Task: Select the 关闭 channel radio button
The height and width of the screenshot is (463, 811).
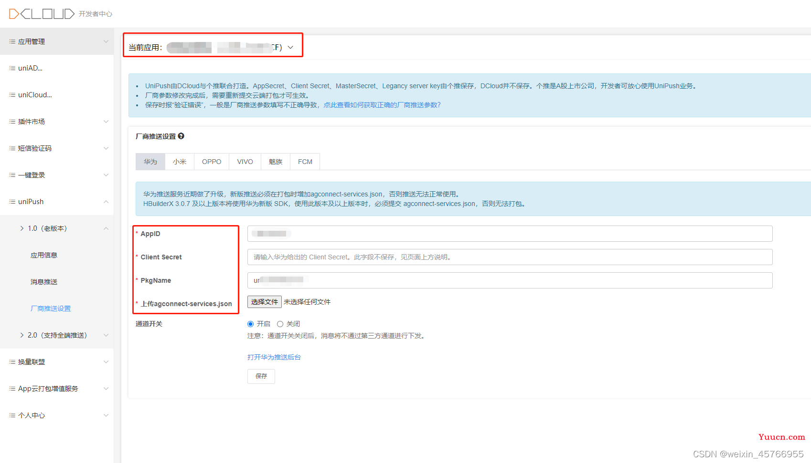Action: (x=280, y=324)
